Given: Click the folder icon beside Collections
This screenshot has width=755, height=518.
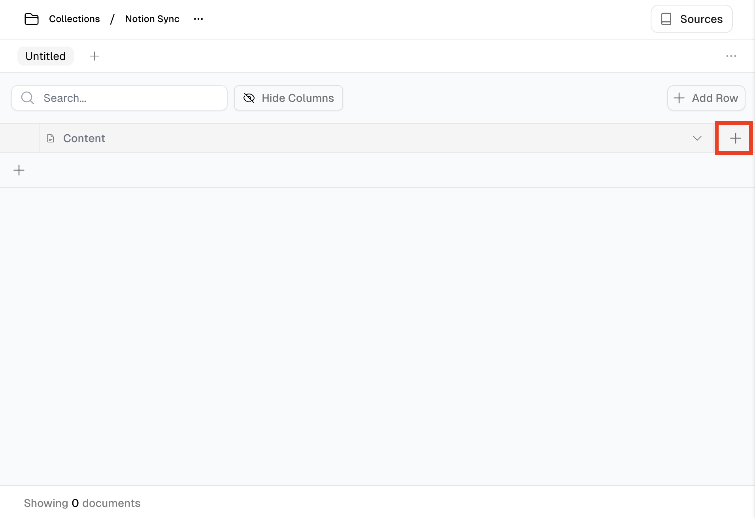Looking at the screenshot, I should pos(32,19).
